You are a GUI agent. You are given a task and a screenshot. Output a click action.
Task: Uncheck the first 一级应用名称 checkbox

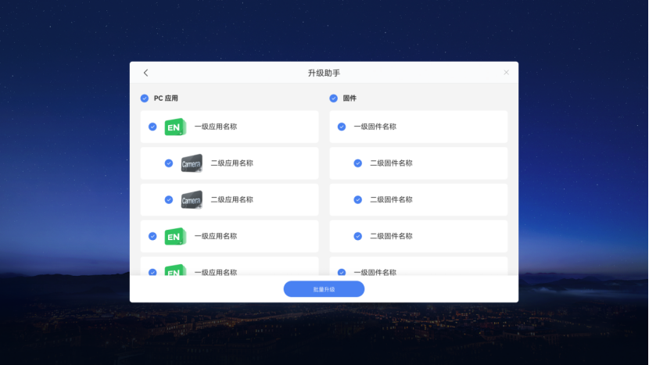(x=152, y=127)
